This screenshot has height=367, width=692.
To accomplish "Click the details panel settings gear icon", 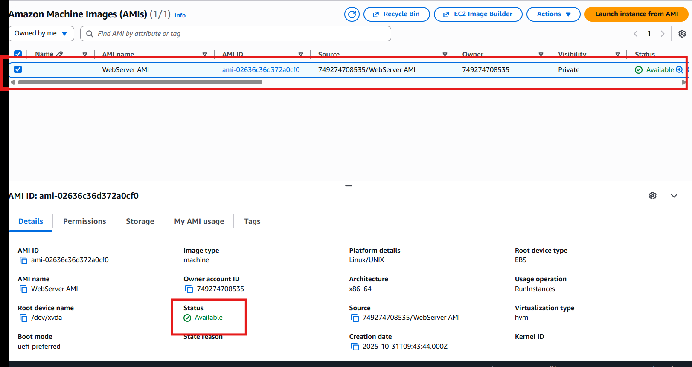I will click(x=652, y=196).
